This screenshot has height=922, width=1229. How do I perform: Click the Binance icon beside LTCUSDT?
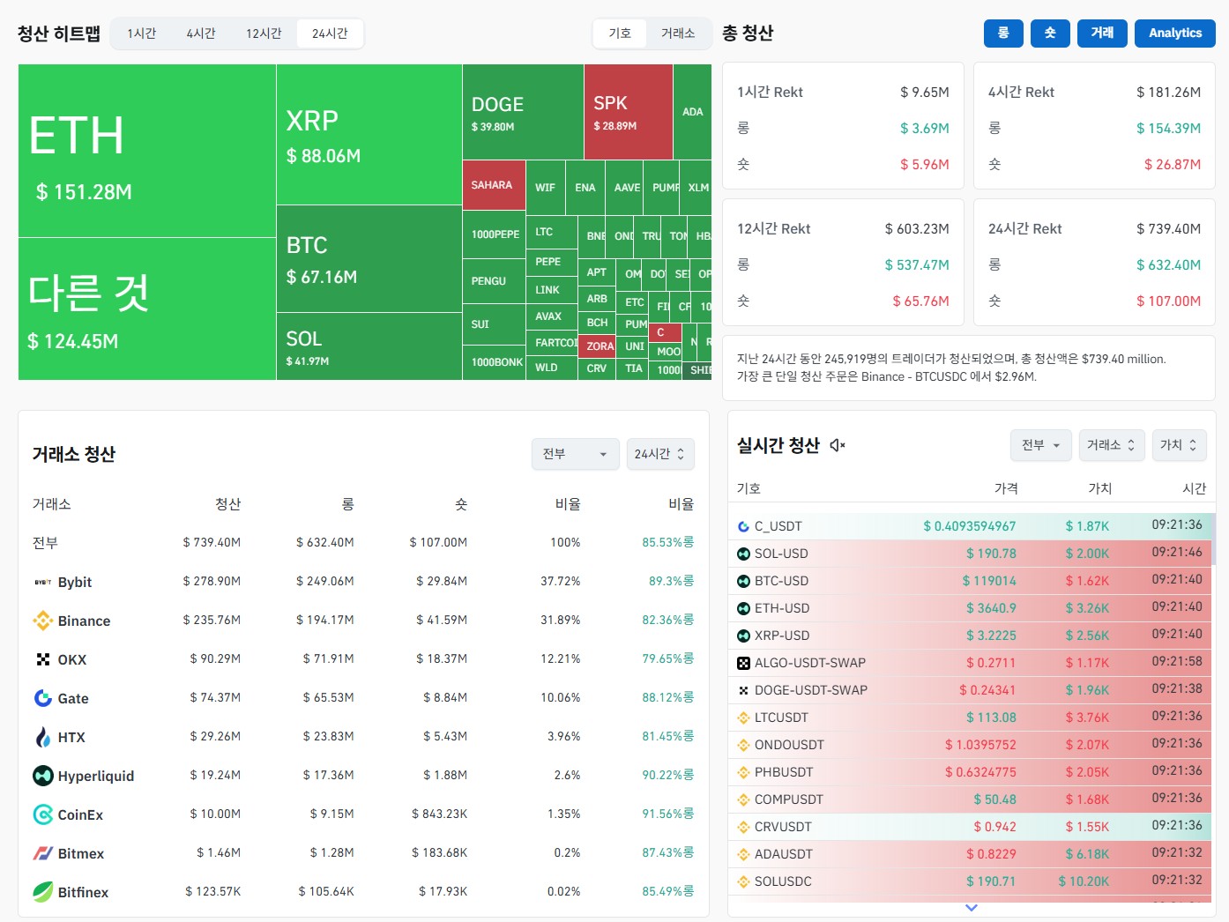point(743,718)
